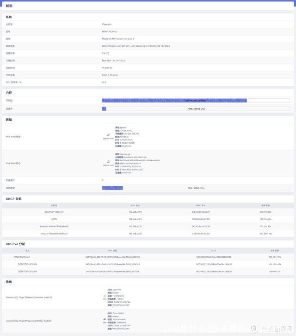Click the pppoe-wan link under IPv4 WAN status
This screenshot has width=296, height=336.
pos(108,139)
